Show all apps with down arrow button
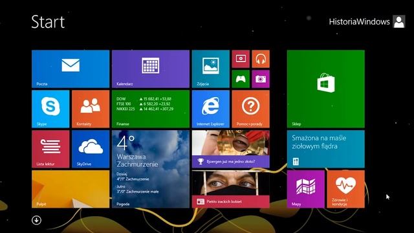 (x=36, y=220)
